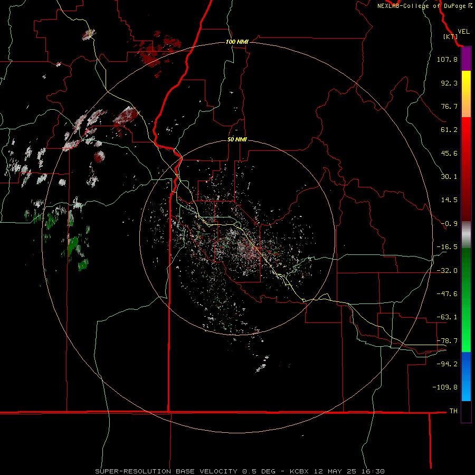Image resolution: width=475 pixels, height=475 pixels.
Task: Click the purple segment of color bar
Action: [x=466, y=59]
